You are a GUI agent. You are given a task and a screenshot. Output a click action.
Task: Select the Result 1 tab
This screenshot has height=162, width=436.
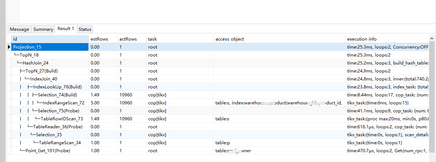[66, 29]
